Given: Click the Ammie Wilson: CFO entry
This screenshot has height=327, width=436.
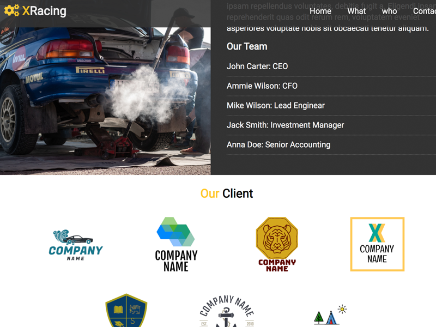Looking at the screenshot, I should 262,86.
